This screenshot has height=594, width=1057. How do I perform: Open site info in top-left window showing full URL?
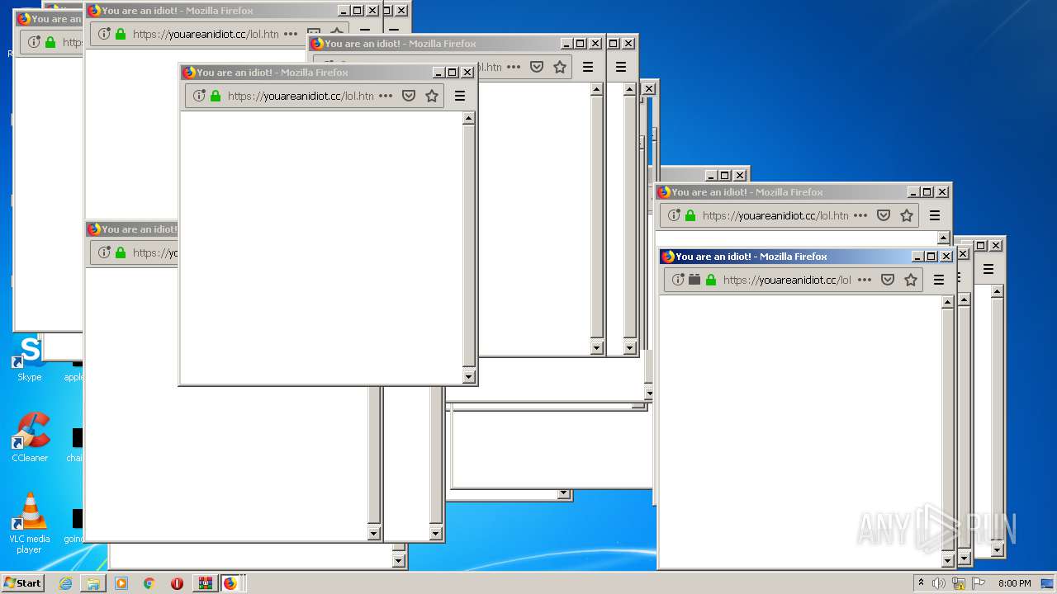pyautogui.click(x=104, y=34)
